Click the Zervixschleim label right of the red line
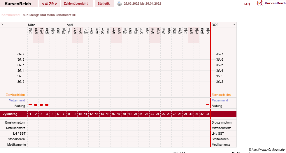The height and width of the screenshot is (153, 286). (221, 95)
